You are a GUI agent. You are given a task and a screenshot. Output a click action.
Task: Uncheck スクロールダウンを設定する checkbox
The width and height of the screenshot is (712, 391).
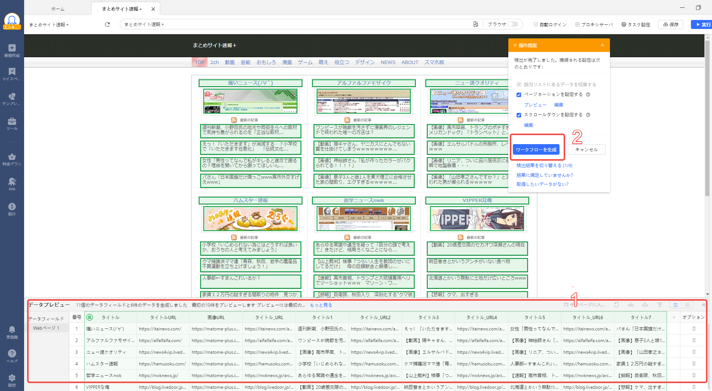click(519, 115)
